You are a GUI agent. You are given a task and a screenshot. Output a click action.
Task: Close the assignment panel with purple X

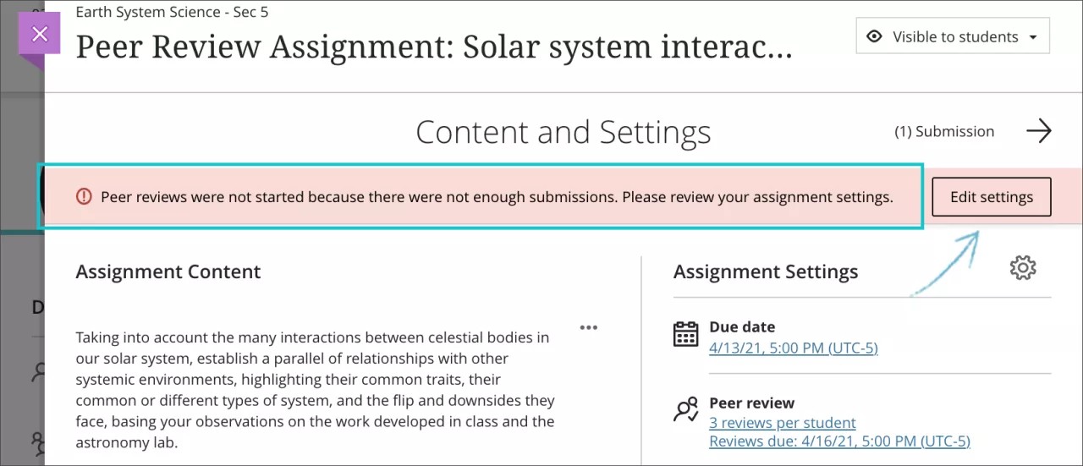pos(40,35)
